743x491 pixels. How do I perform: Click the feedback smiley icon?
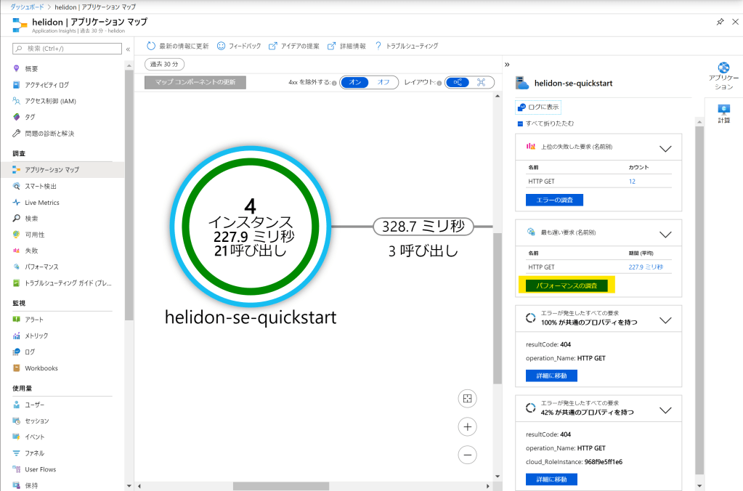[x=221, y=46]
